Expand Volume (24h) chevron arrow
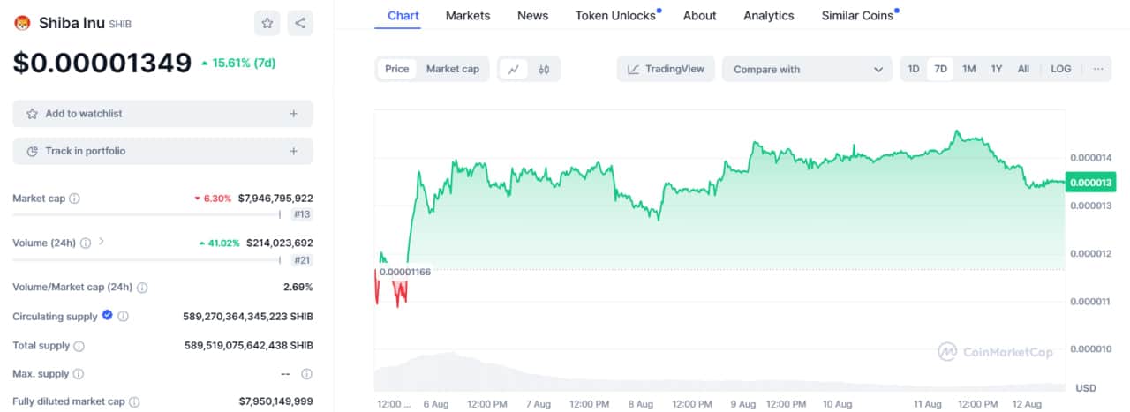The image size is (1130, 412). pos(102,242)
